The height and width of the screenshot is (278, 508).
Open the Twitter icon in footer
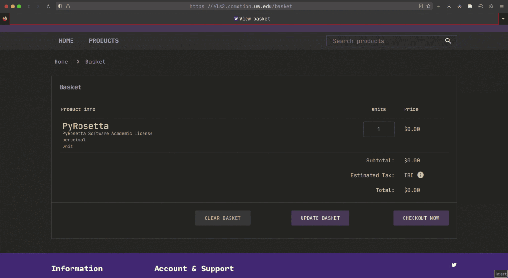click(454, 265)
